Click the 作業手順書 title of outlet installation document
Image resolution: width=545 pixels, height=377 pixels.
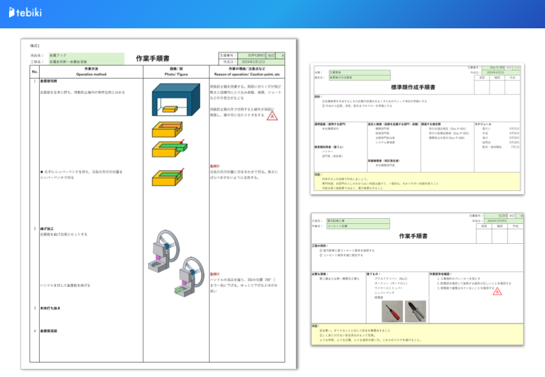[413, 236]
